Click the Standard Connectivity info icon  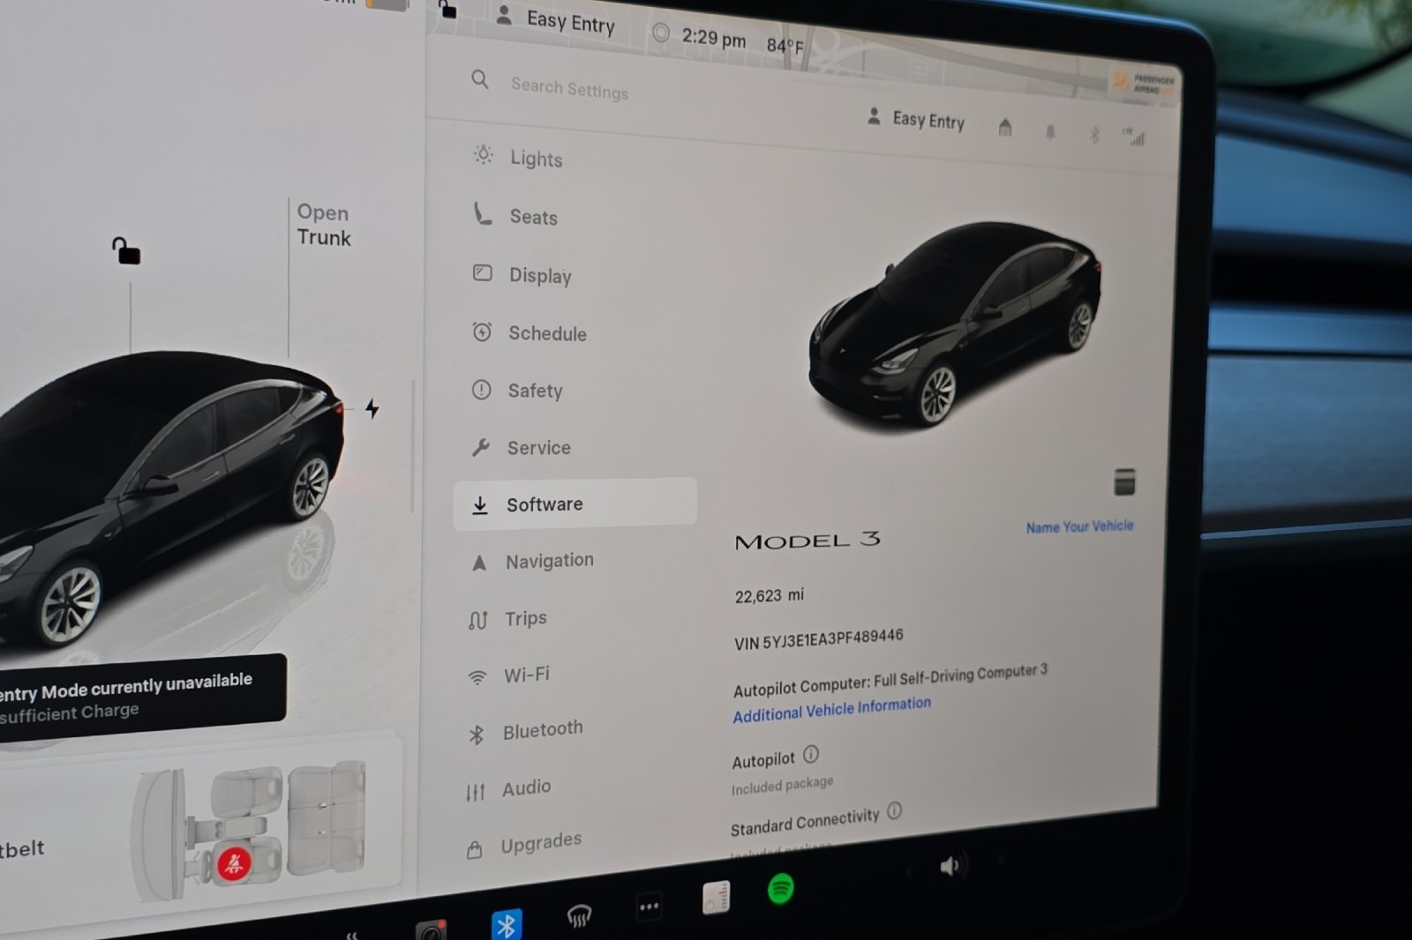[x=894, y=810]
